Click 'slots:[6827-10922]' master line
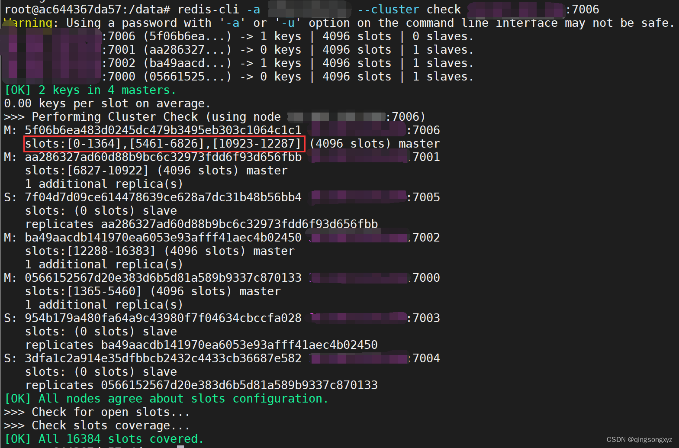Screen dimensions: 679x448 click(x=156, y=171)
